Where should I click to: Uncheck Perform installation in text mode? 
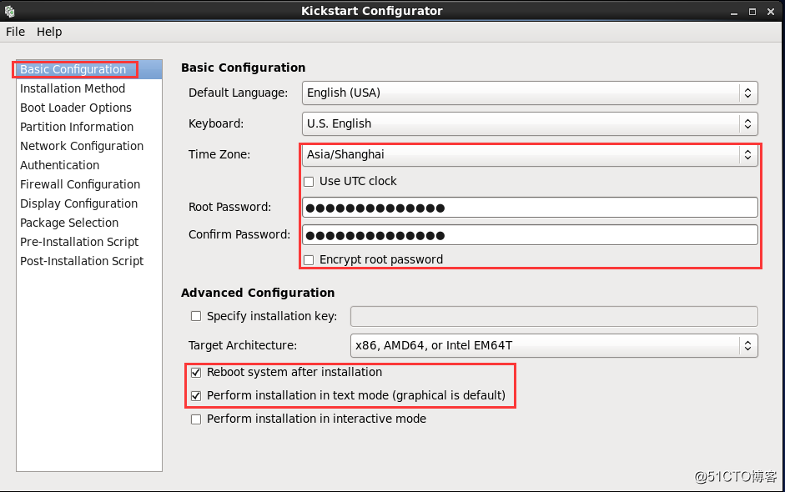196,396
